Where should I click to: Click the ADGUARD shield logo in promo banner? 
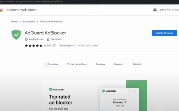[x=51, y=89]
